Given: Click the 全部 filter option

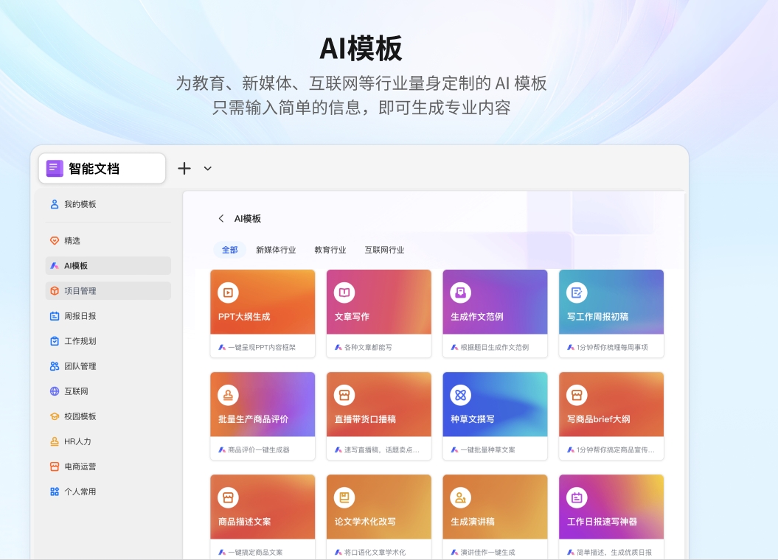Looking at the screenshot, I should click(229, 249).
